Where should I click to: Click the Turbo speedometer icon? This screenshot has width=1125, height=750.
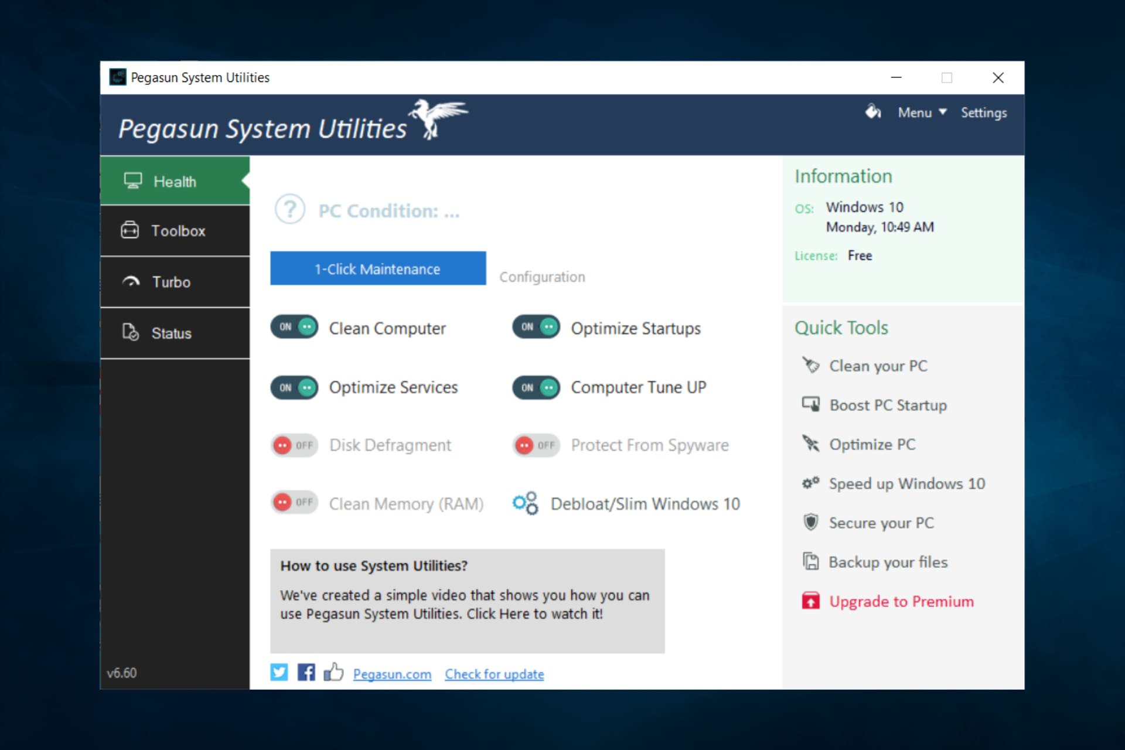(x=131, y=282)
